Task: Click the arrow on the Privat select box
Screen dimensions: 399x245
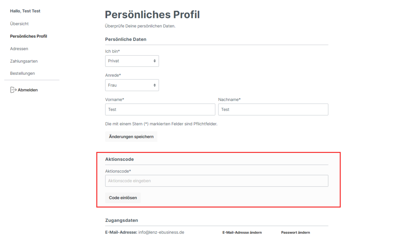Action: click(x=154, y=61)
